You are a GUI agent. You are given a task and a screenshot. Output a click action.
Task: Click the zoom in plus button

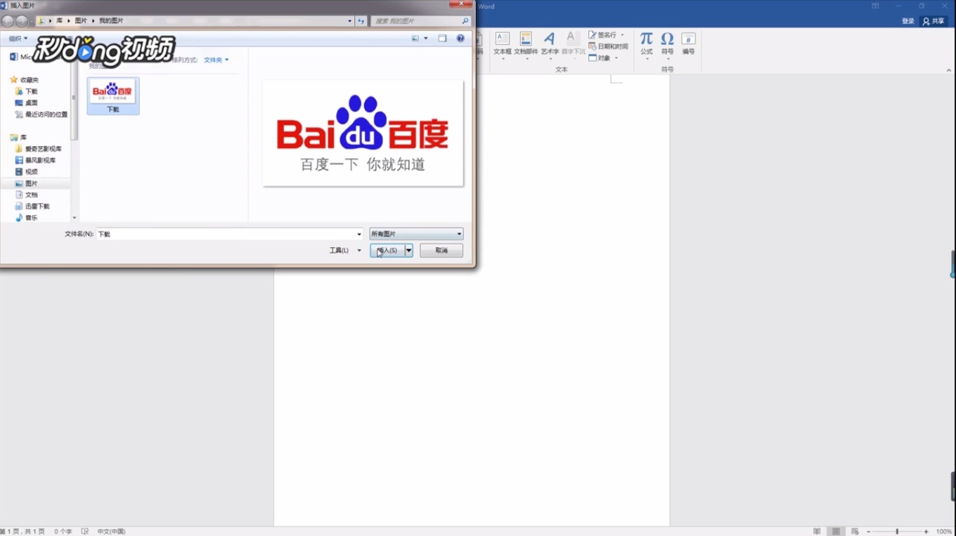pos(926,531)
